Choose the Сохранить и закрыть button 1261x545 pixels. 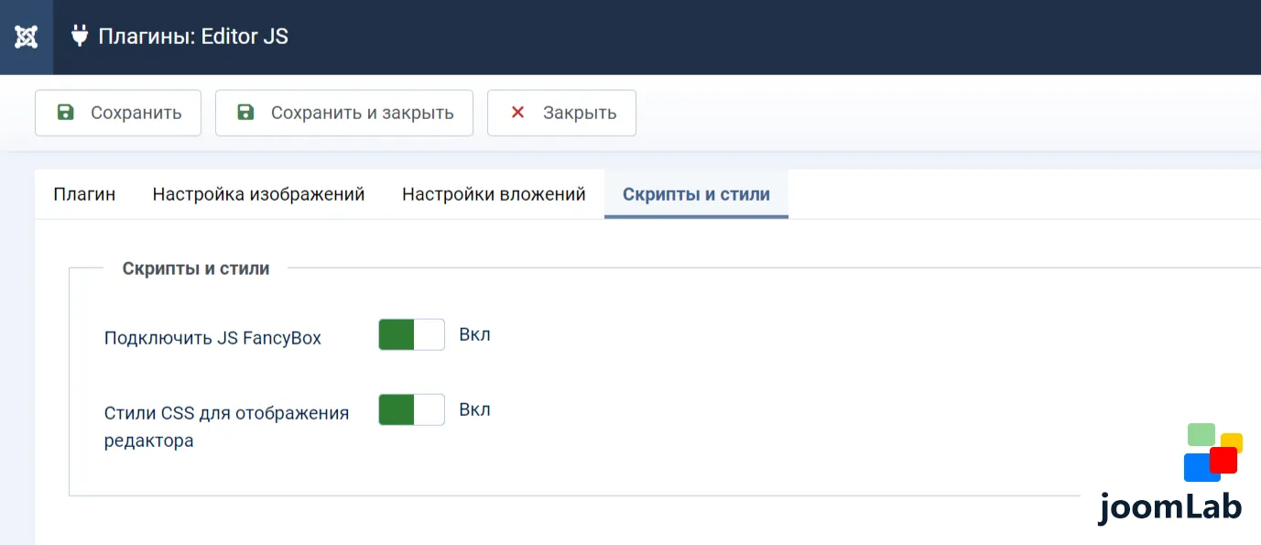click(x=344, y=113)
